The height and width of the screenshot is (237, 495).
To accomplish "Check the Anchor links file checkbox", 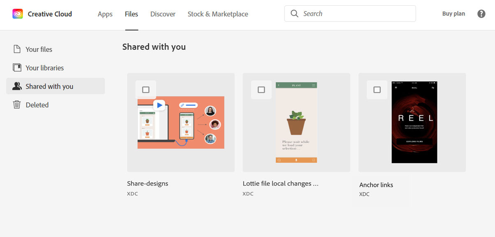I will point(377,90).
